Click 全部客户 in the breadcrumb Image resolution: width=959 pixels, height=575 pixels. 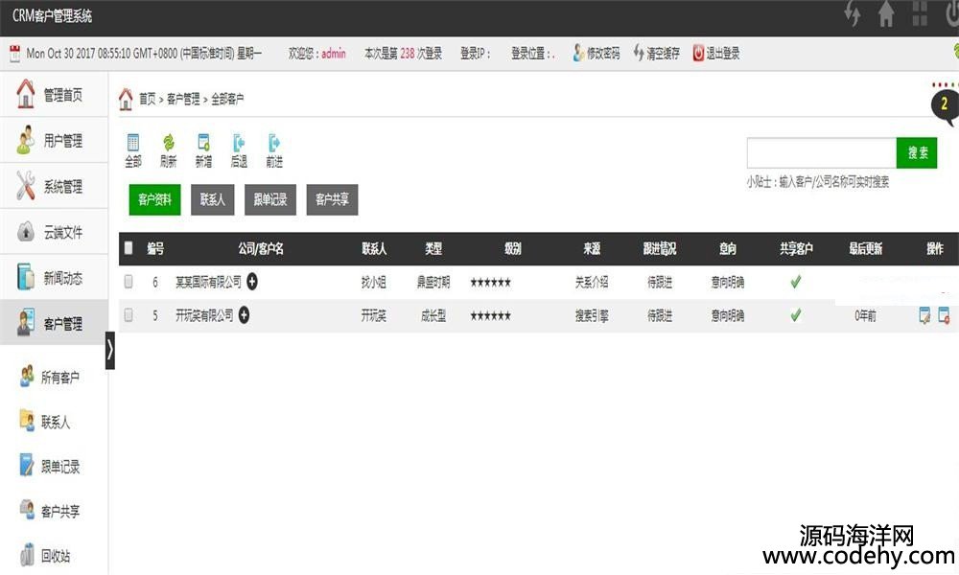coord(227,99)
